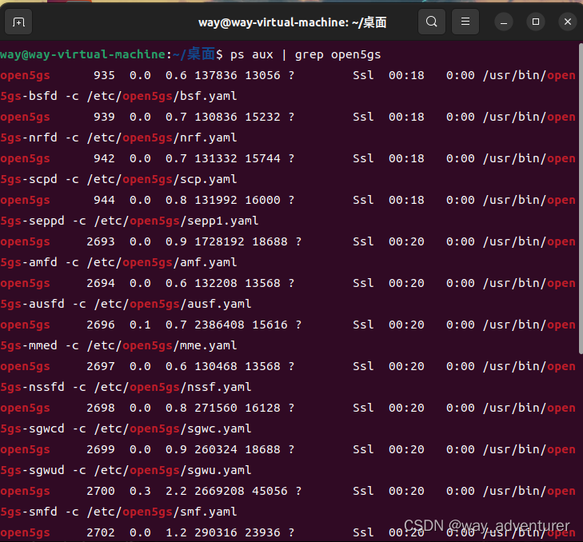Click PID 2697 in process list
This screenshot has width=583, height=542.
point(101,367)
